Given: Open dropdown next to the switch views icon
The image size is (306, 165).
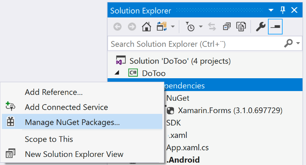Looking at the screenshot, I should click(x=173, y=26).
